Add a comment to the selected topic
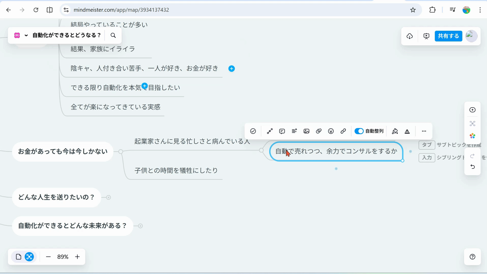 coord(282,131)
